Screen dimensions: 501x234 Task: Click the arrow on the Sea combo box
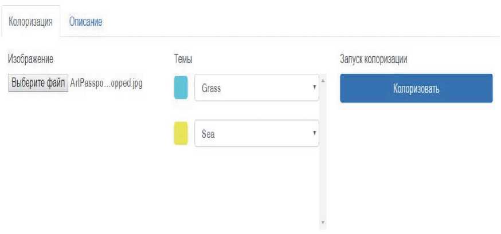click(x=314, y=133)
